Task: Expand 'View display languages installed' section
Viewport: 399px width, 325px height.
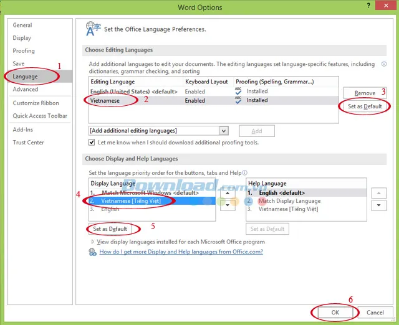Action: 94,241
